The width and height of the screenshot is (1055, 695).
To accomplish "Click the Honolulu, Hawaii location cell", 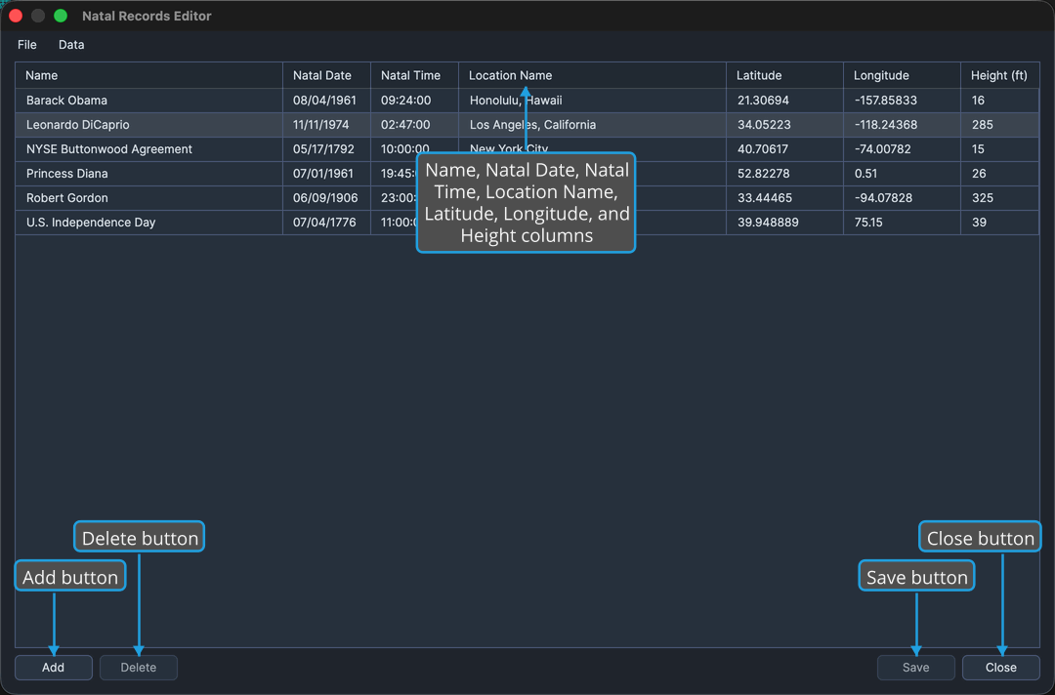I will pos(592,101).
